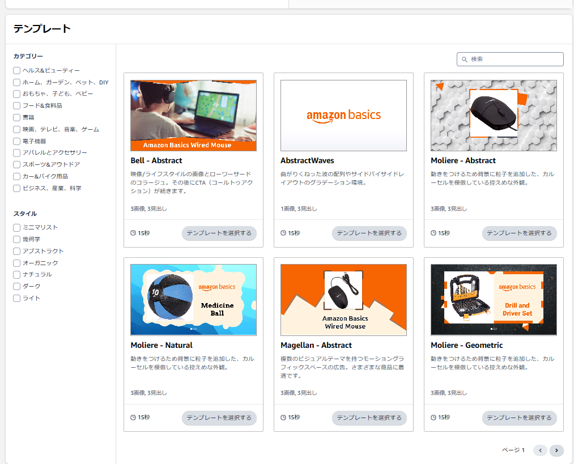
Task: Check the アパレルとアクセサリー category
Action: click(x=16, y=152)
